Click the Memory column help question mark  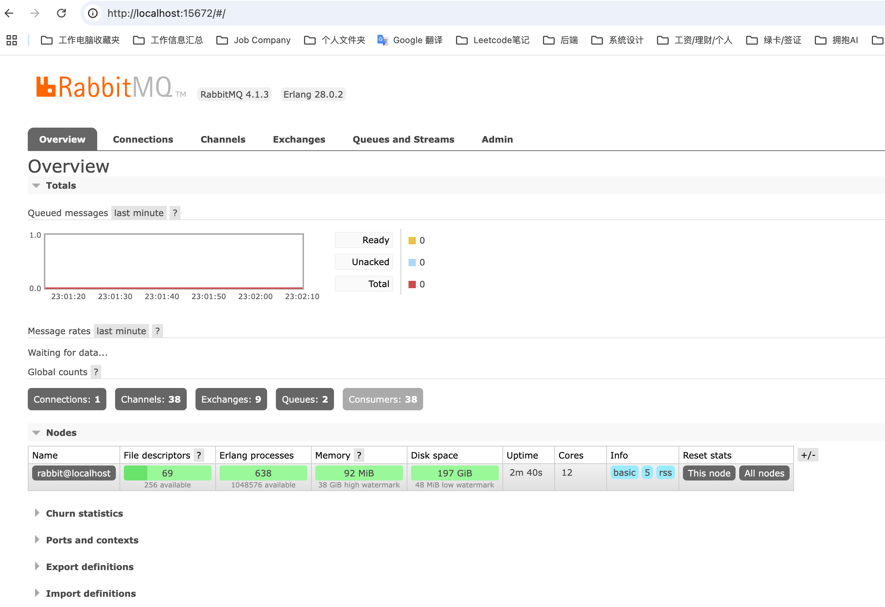[359, 455]
